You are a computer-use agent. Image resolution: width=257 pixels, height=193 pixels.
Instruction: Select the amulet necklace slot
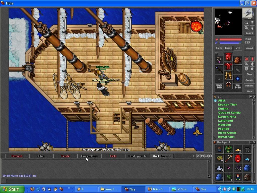tap(219, 60)
